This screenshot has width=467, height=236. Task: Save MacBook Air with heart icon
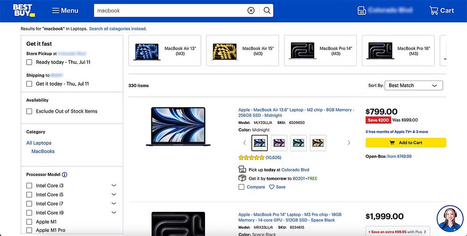277,187
